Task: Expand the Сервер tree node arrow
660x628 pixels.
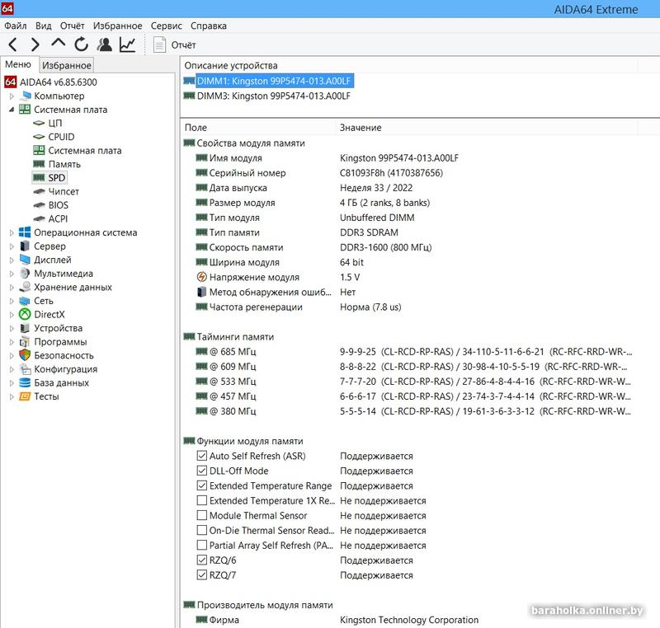Action: click(12, 246)
